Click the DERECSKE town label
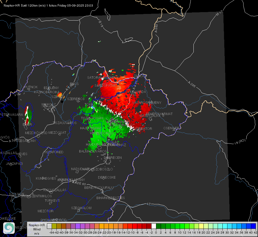 tap(107, 177)
